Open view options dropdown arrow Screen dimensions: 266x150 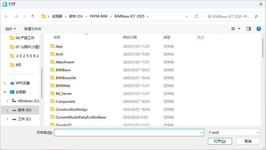point(239,29)
